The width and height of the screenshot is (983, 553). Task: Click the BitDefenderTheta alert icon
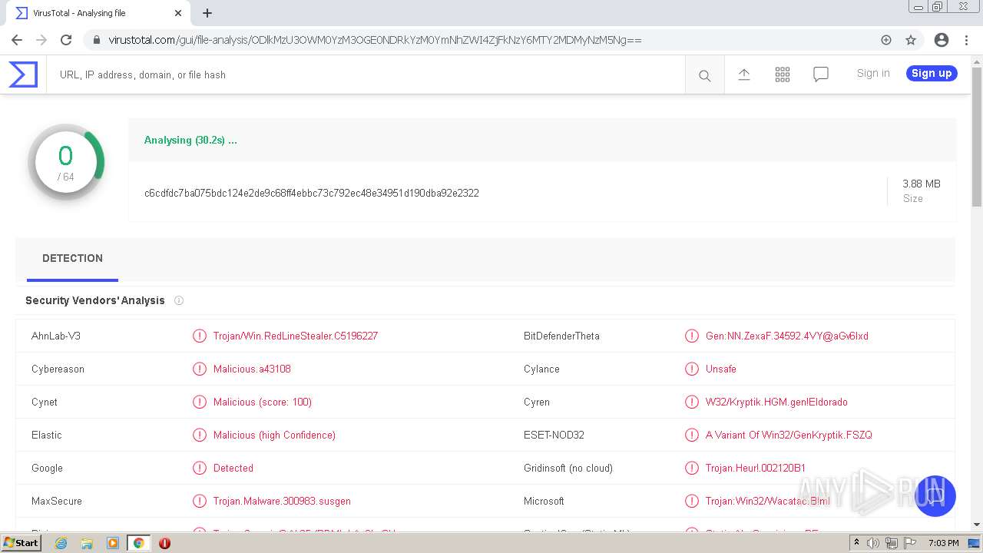[x=692, y=336]
